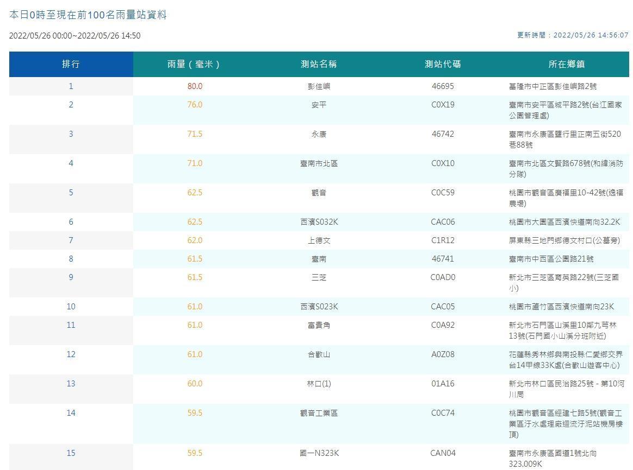Click address 桃園市蘆竹區西濱快道南向23K
Viewport: 633px width, 470px height.
[562, 307]
